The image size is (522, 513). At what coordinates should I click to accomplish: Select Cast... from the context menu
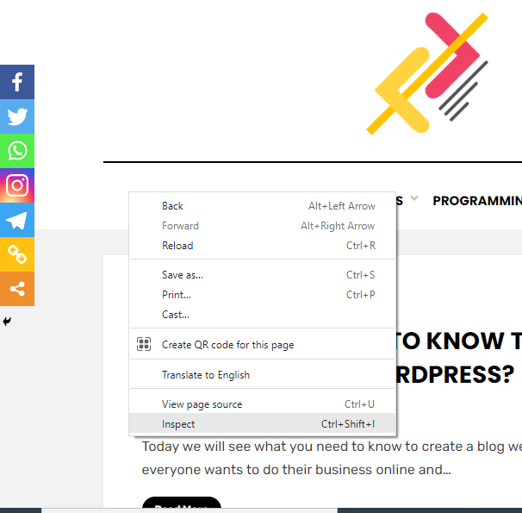pos(263,315)
